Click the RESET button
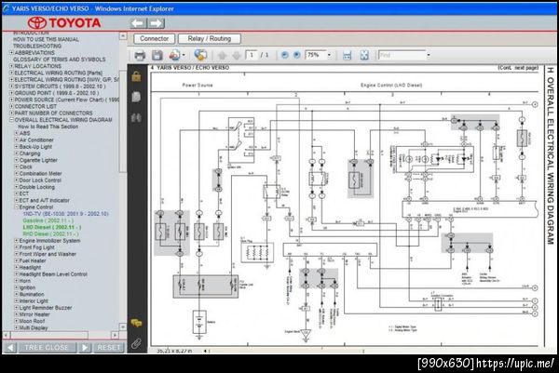Viewport: 559px width, 373px height. pyautogui.click(x=109, y=347)
